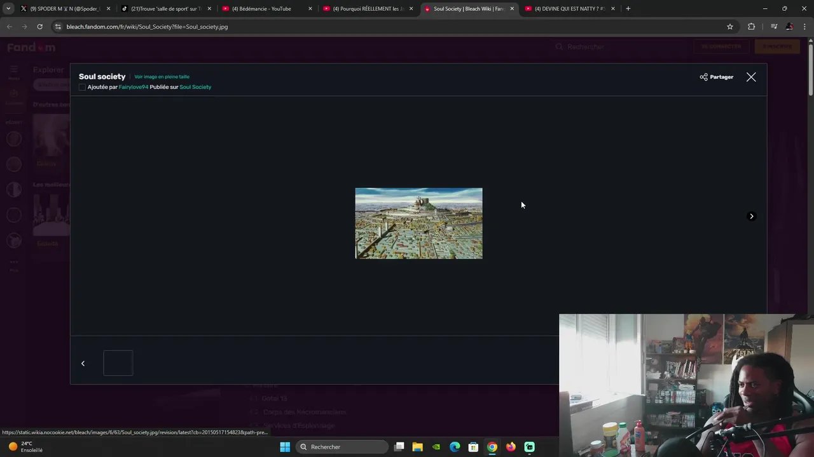Close the Soul society image lightbox
This screenshot has height=457, width=814.
pos(751,77)
